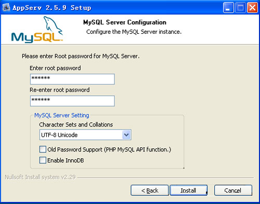Close the AppServ Setup window
The width and height of the screenshot is (260, 204).
pyautogui.click(x=252, y=8)
